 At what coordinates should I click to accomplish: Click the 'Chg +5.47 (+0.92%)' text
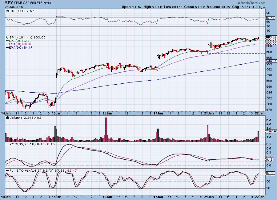[x=247, y=7]
